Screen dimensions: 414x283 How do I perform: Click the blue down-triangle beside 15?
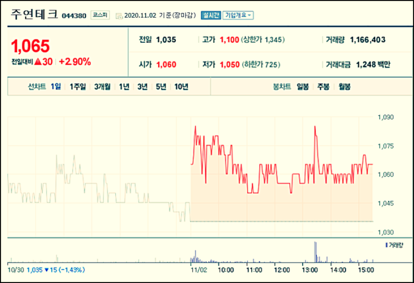[47, 270]
